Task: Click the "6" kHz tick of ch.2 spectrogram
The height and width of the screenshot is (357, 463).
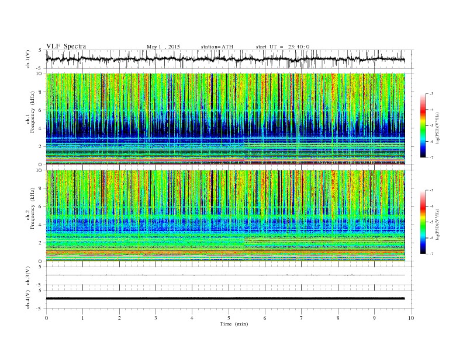Action: 41,206
